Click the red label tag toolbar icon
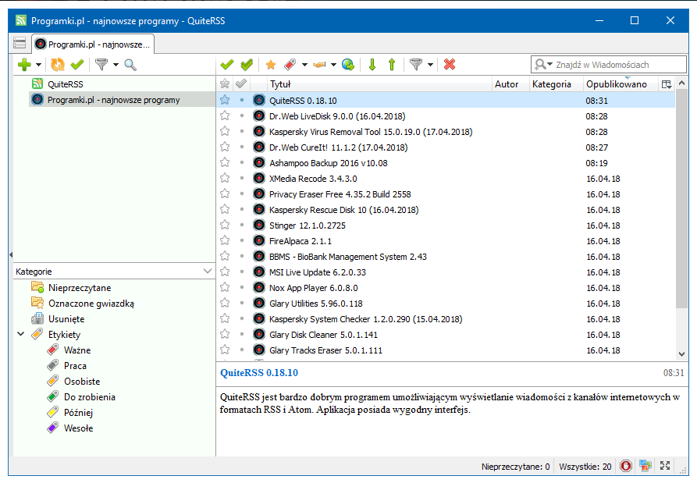 click(290, 65)
